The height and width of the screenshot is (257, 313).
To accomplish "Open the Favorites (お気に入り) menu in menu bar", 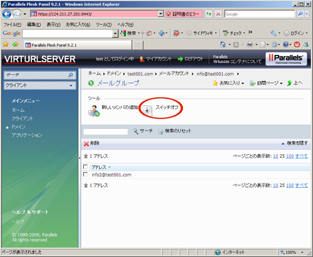I will pos(78,24).
